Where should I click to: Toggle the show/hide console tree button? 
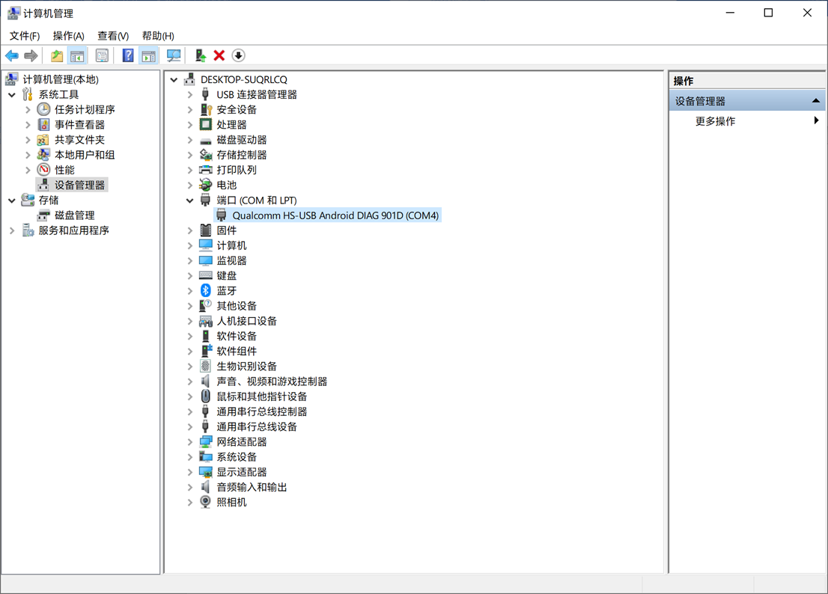(x=77, y=55)
